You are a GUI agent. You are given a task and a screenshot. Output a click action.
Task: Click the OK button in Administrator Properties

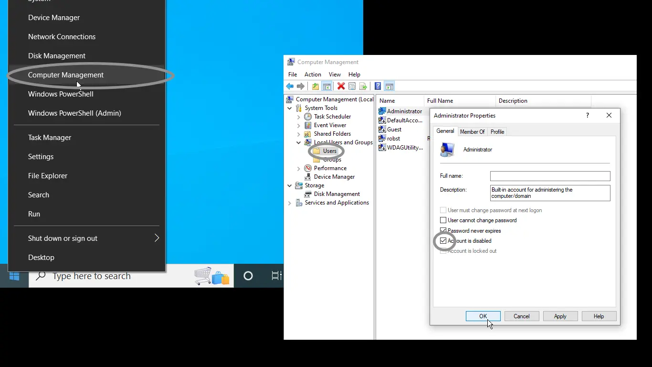click(x=483, y=316)
